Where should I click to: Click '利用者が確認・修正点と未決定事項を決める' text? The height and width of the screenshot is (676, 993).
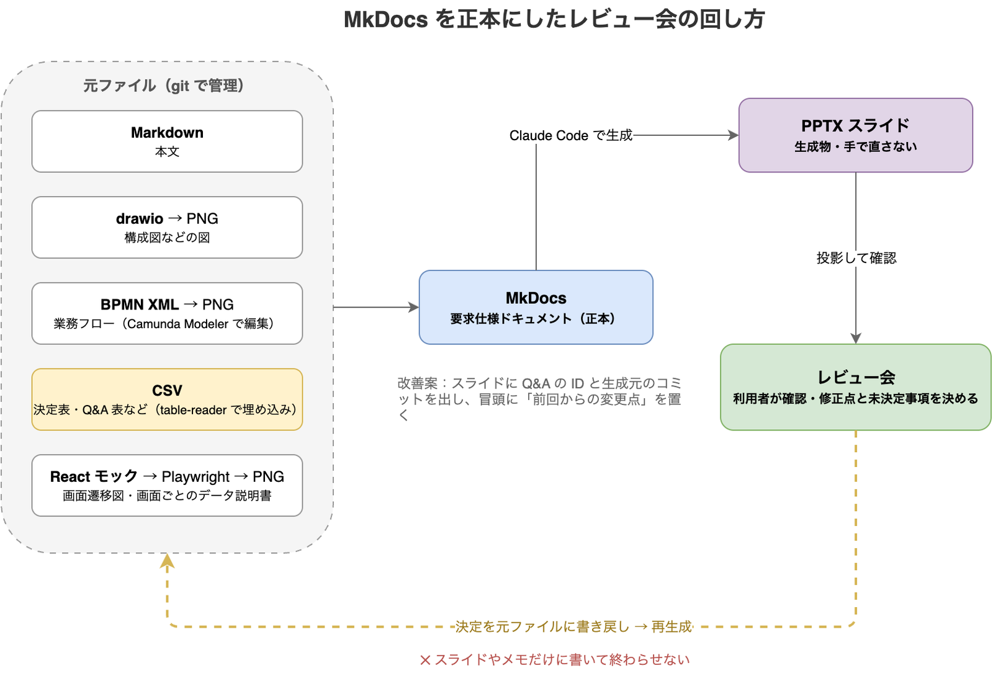coord(856,399)
